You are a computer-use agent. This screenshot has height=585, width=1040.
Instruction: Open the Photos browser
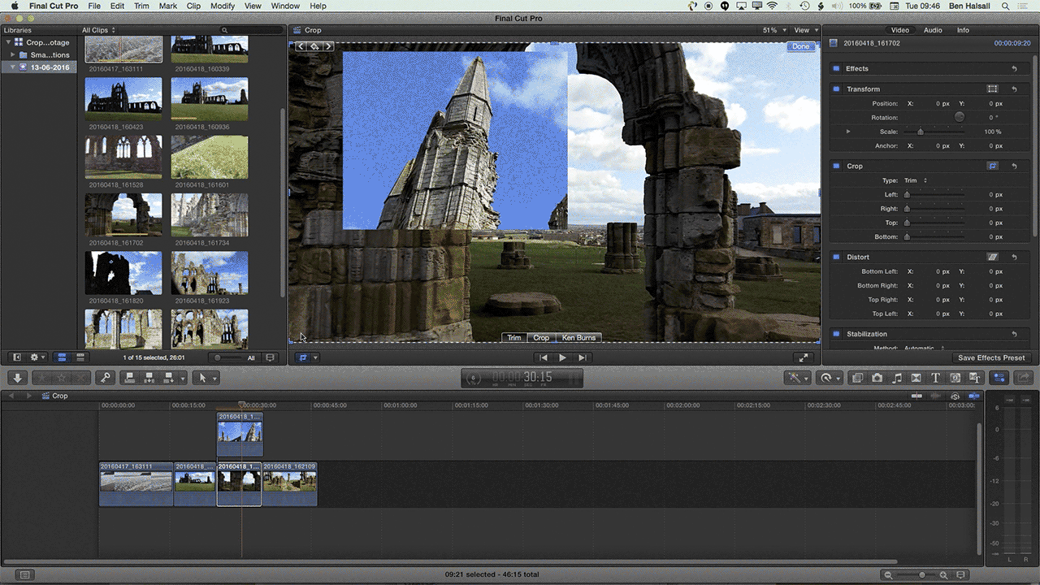click(878, 377)
